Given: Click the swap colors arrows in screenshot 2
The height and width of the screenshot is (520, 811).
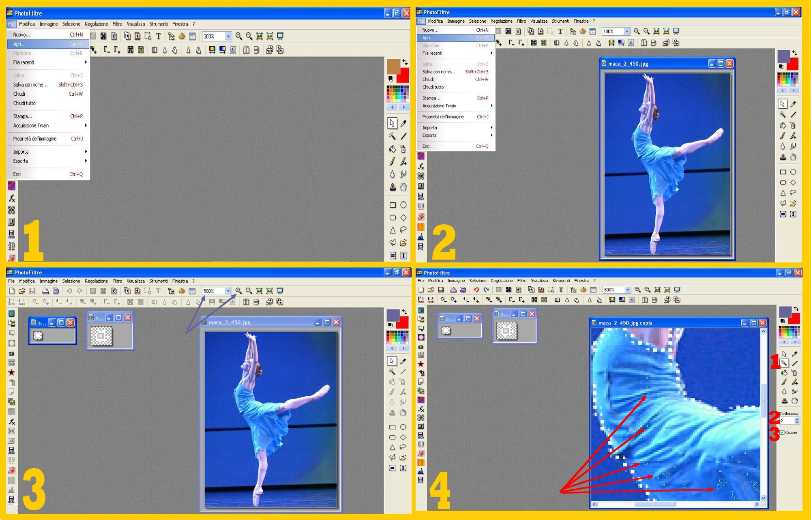Looking at the screenshot, I should click(795, 53).
